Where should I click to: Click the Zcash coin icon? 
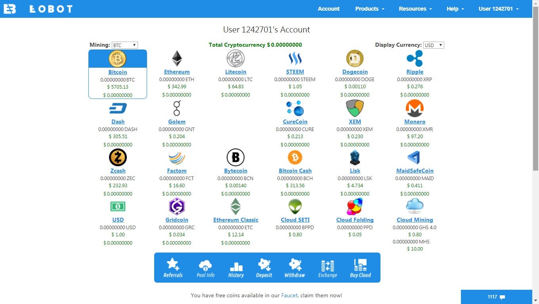118,158
